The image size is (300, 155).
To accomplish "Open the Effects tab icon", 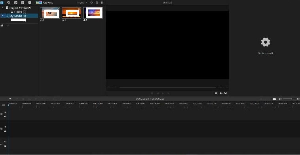I will [x=9, y=2].
